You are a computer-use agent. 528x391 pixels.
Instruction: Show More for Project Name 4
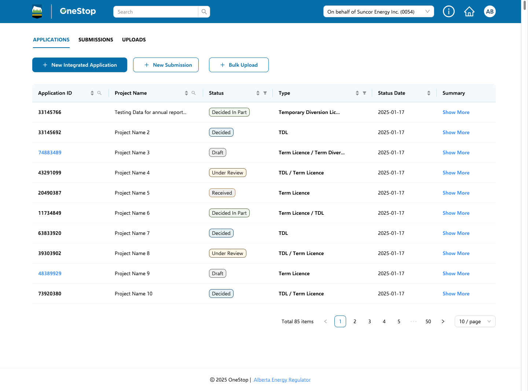456,173
